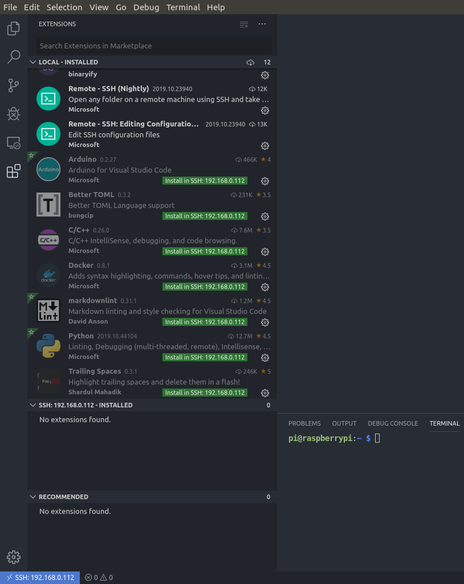Switch to the OUTPUT panel tab
464x584 pixels.
[x=344, y=423]
